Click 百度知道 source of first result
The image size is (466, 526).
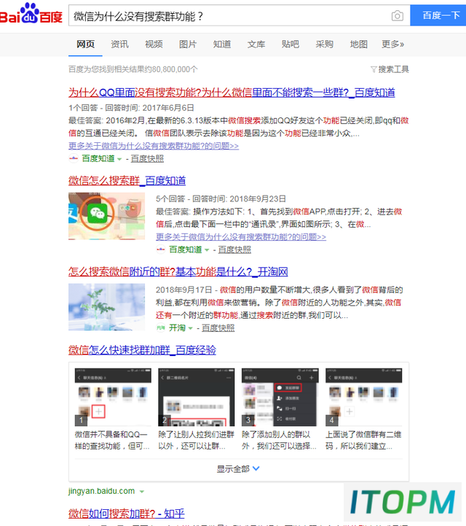click(x=98, y=158)
